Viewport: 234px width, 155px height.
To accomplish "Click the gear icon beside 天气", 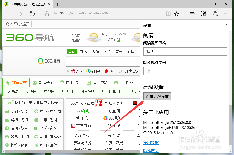I will point(68,71).
